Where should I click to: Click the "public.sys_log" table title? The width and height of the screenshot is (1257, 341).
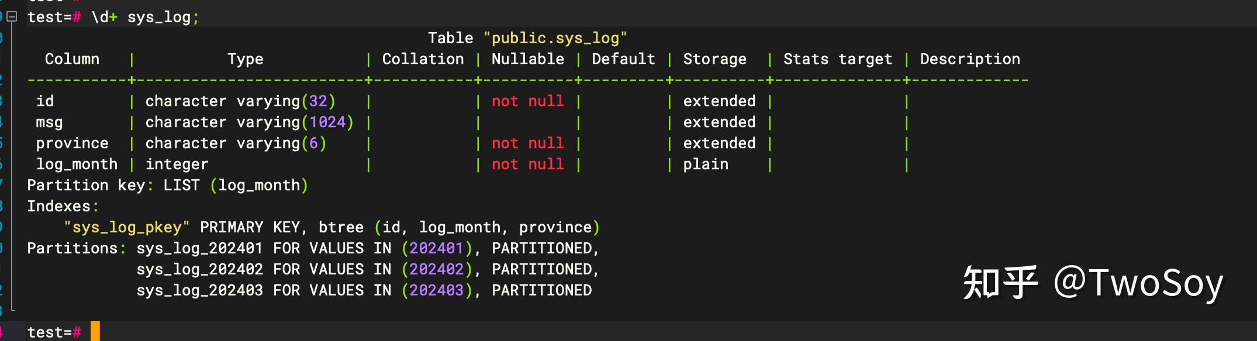tap(555, 39)
